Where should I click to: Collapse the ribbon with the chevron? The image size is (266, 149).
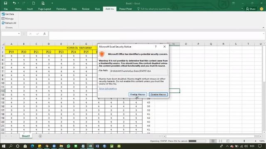point(263,28)
